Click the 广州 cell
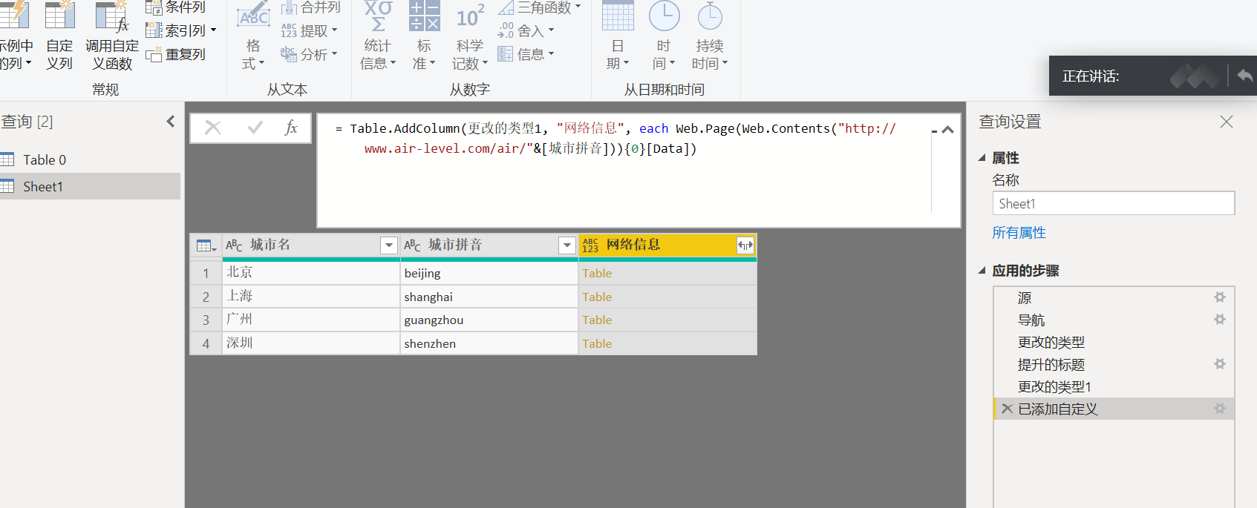 click(311, 320)
